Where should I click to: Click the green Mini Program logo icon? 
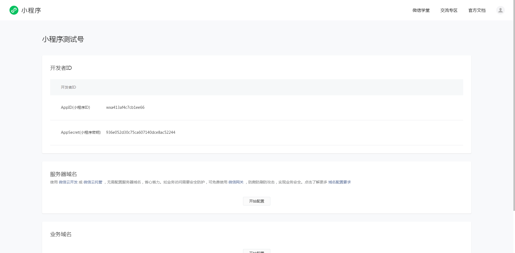[x=14, y=10]
